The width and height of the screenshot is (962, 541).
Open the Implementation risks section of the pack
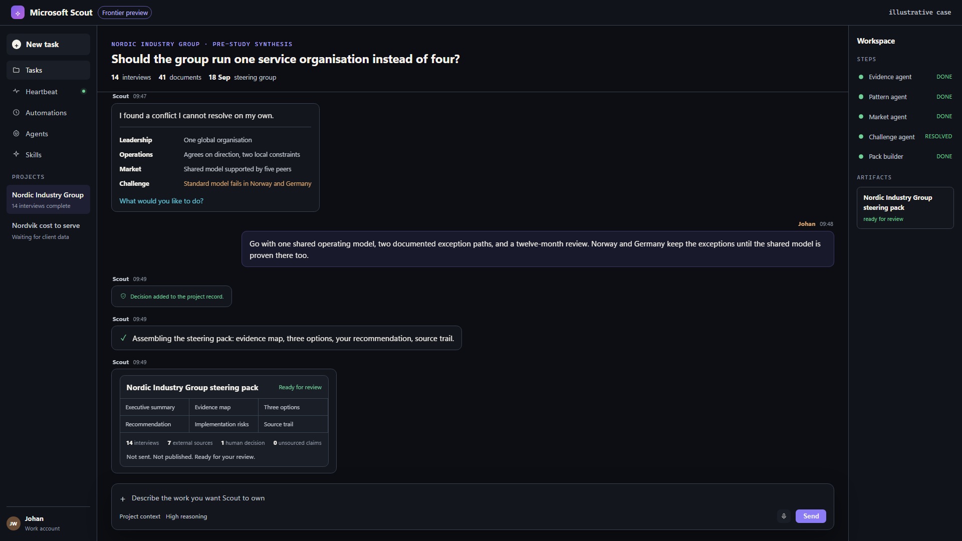coord(223,424)
